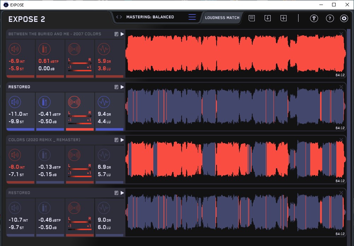Open the license key icon

tap(314, 19)
